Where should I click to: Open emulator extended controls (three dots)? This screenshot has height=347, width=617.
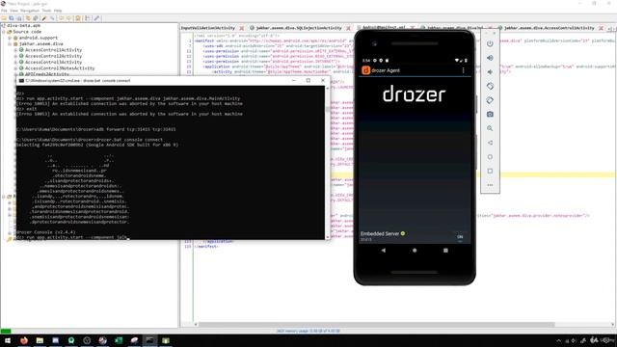point(490,185)
